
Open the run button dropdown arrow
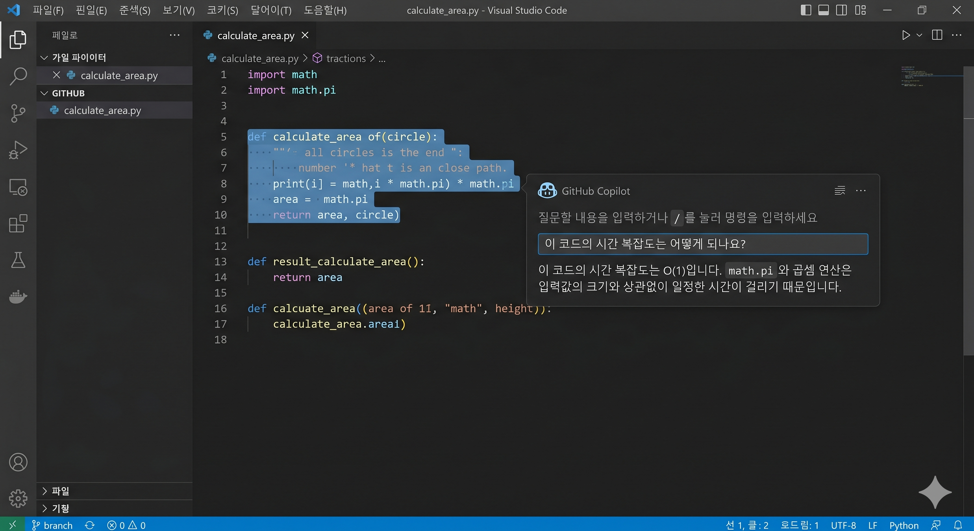click(x=919, y=35)
